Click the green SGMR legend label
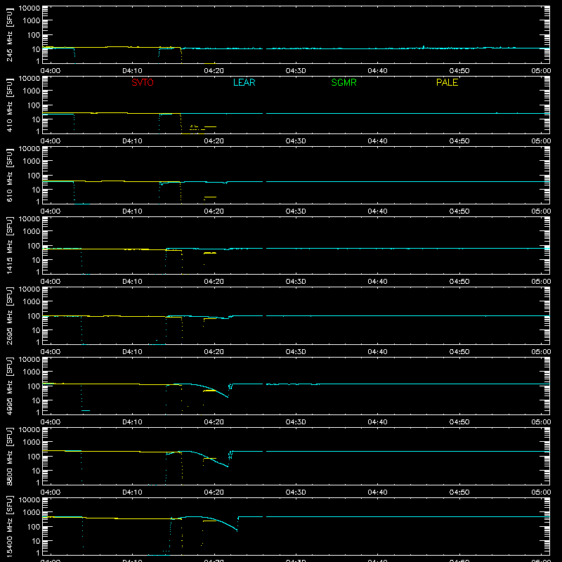 coord(344,82)
